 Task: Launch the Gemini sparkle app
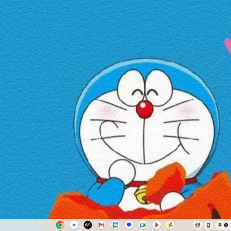click(x=74, y=225)
